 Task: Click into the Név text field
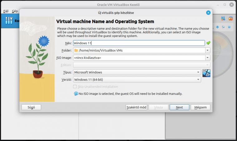pyautogui.click(x=139, y=43)
